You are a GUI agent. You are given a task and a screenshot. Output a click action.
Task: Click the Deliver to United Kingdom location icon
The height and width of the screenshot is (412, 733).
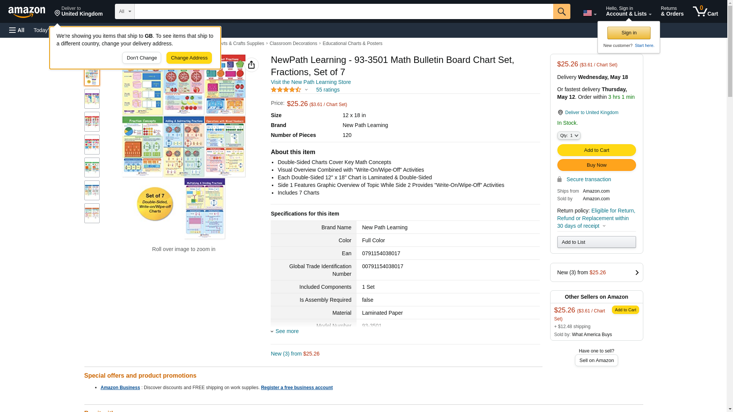560,113
